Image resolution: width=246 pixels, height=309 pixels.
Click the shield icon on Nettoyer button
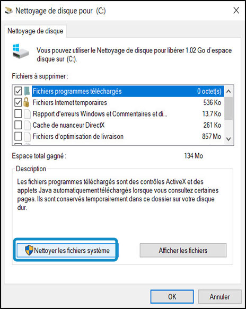[x=29, y=250]
